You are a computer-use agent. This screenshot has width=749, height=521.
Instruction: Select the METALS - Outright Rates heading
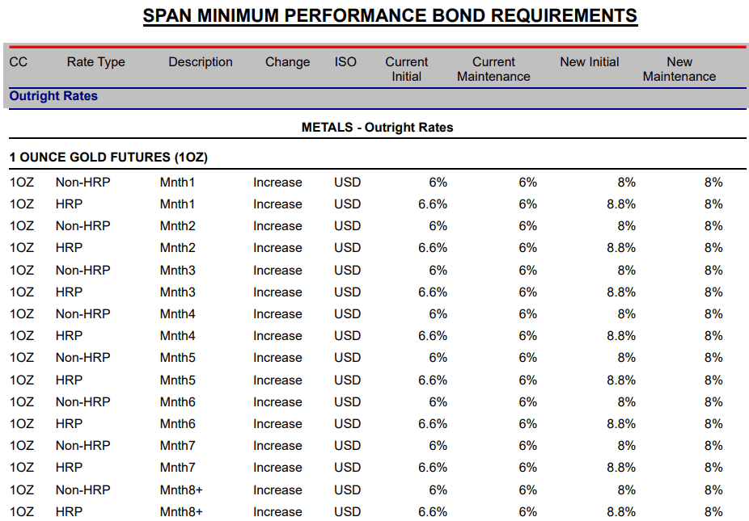tap(378, 128)
